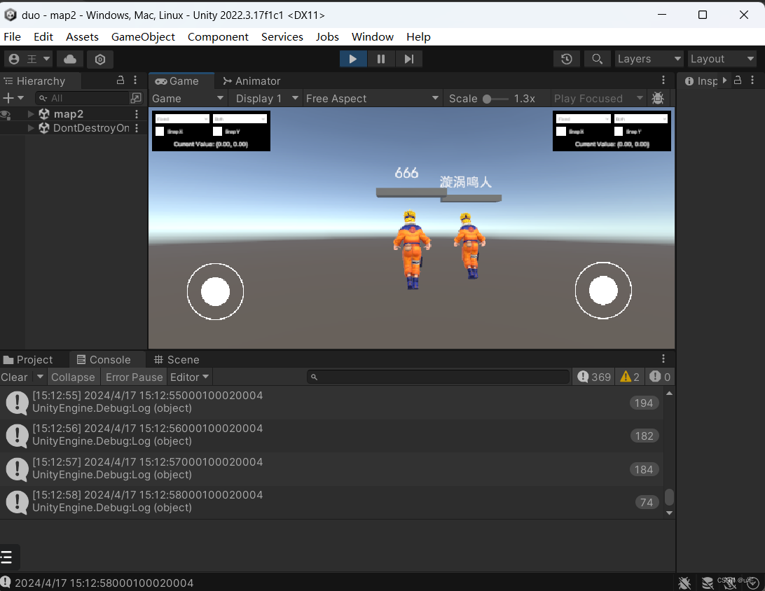
Task: Open the GameObject menu
Action: coord(143,36)
